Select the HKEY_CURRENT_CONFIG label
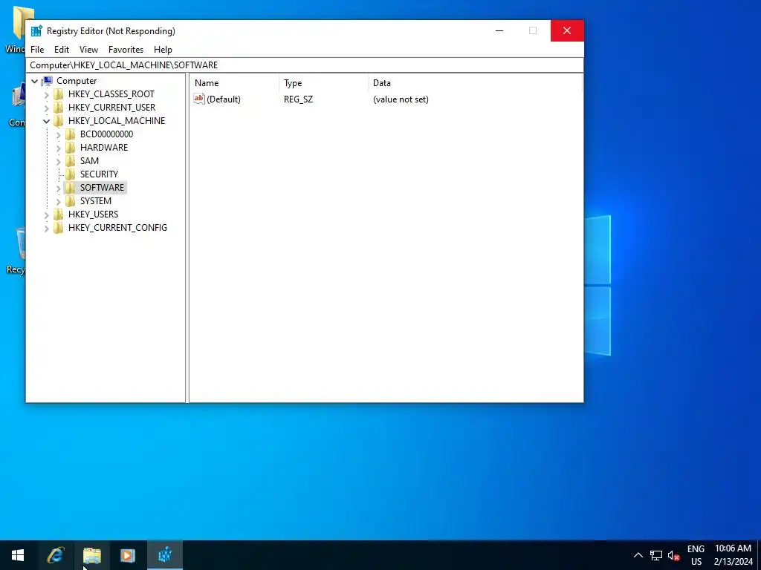 point(117,228)
